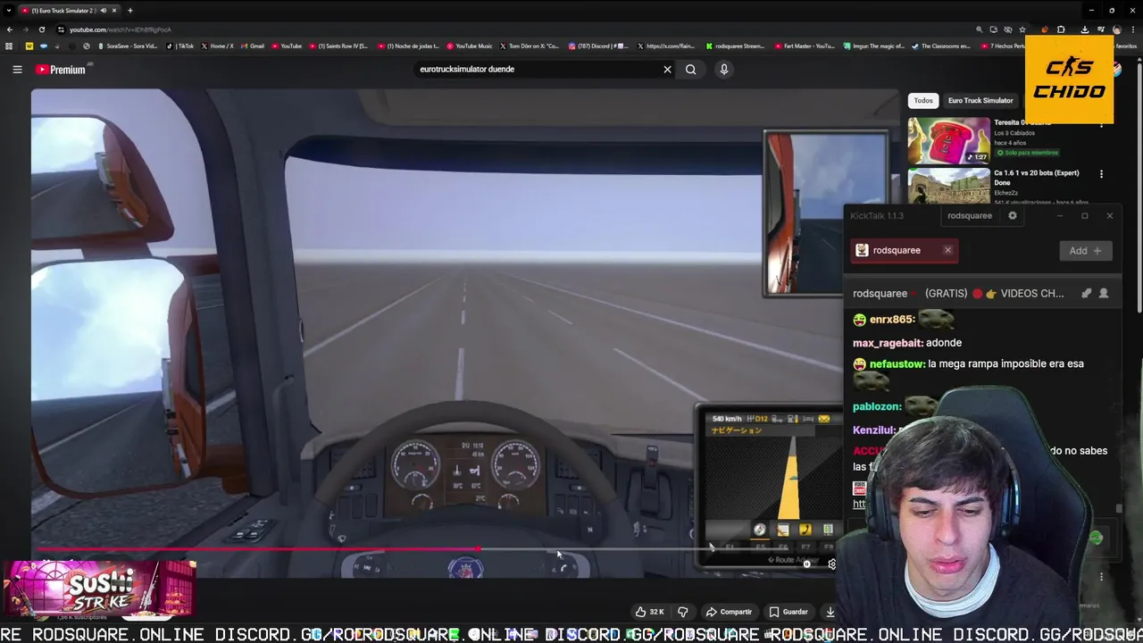This screenshot has height=643, width=1143.
Task: Add a new chatroom in KickTalk
Action: click(1086, 251)
